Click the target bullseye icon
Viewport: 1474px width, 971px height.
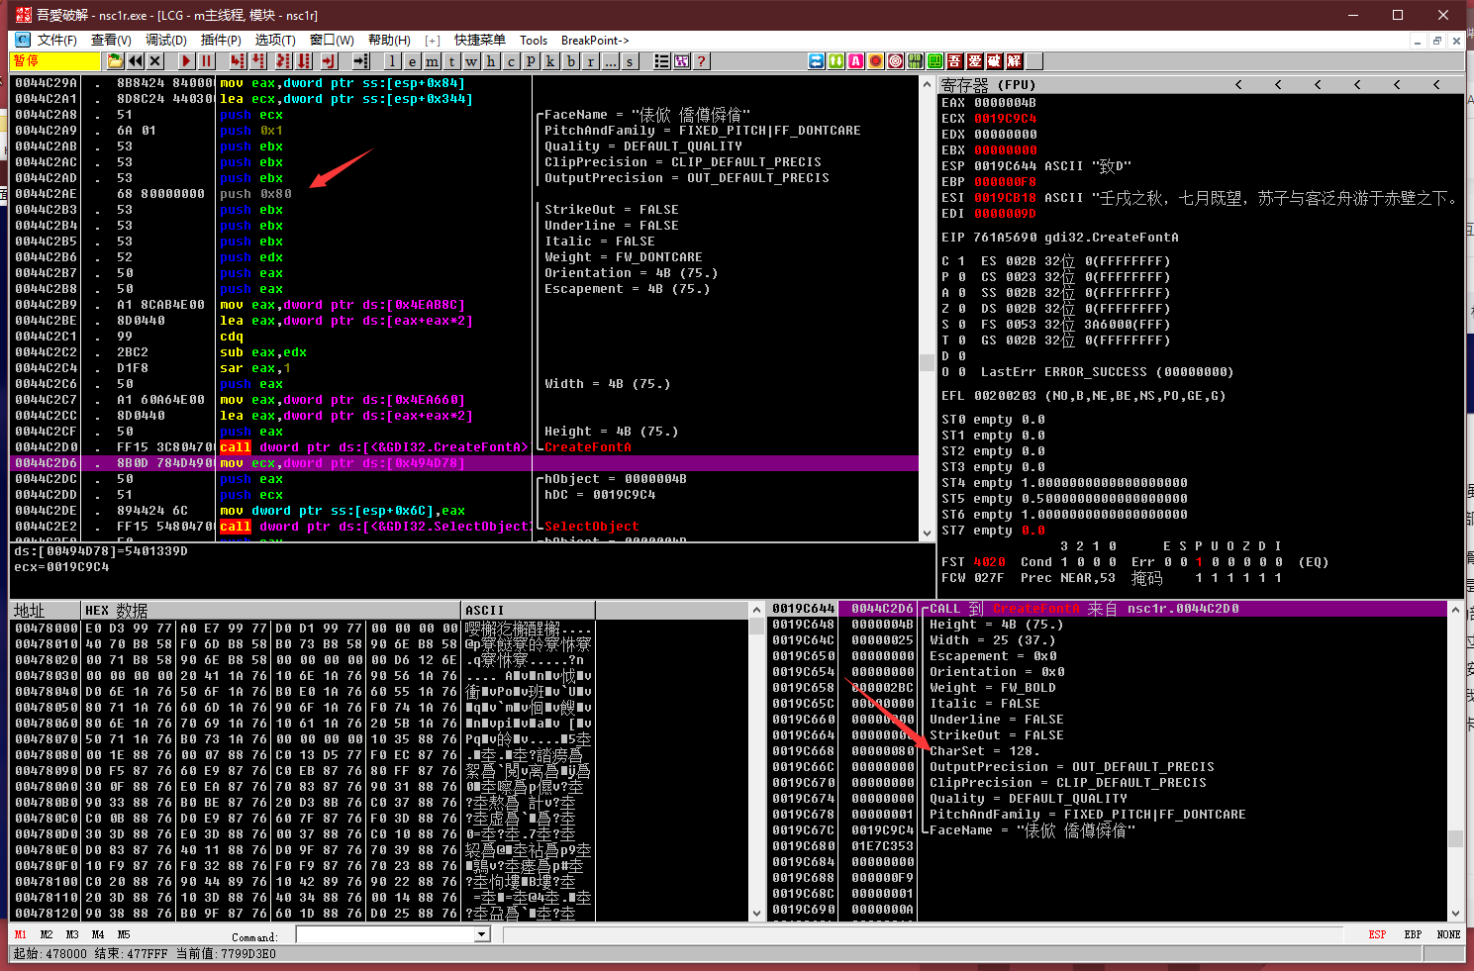click(896, 61)
